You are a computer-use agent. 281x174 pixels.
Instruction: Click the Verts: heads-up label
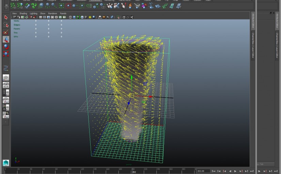click(x=16, y=21)
